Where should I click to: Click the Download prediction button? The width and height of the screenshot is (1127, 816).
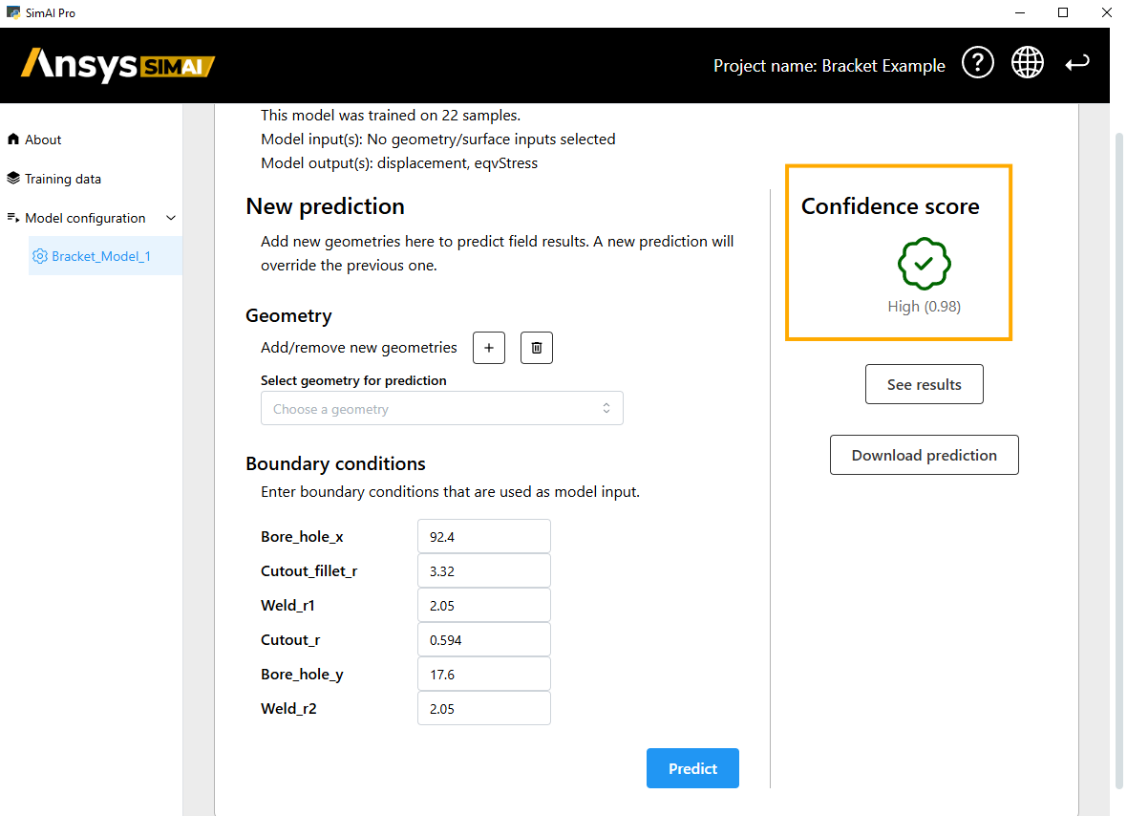[x=924, y=455]
